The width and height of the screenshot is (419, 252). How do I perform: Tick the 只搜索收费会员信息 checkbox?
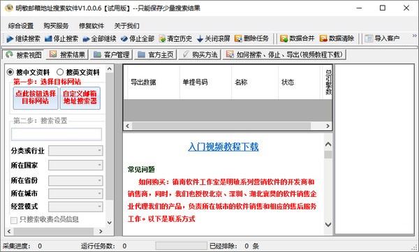tap(14, 220)
